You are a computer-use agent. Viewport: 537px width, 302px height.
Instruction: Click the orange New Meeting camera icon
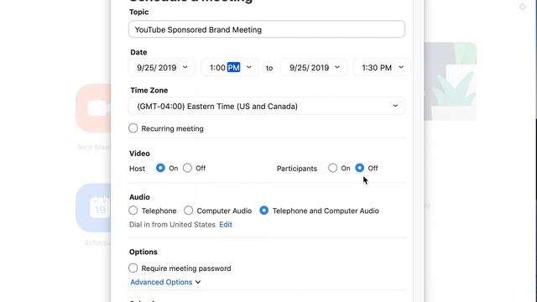click(x=93, y=108)
